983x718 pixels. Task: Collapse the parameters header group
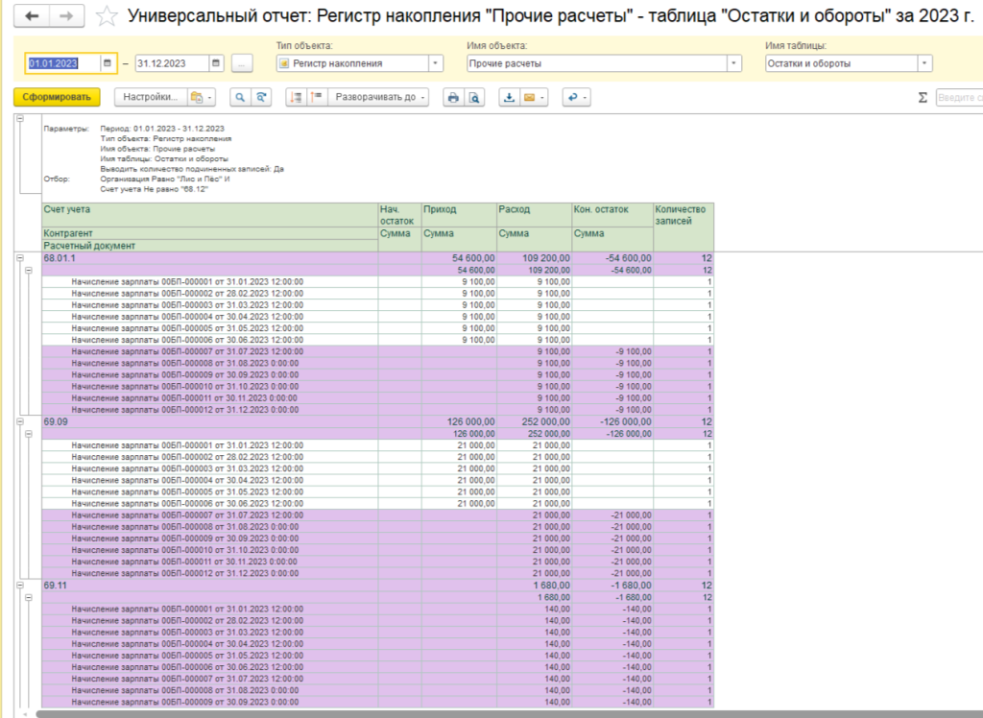coord(20,118)
